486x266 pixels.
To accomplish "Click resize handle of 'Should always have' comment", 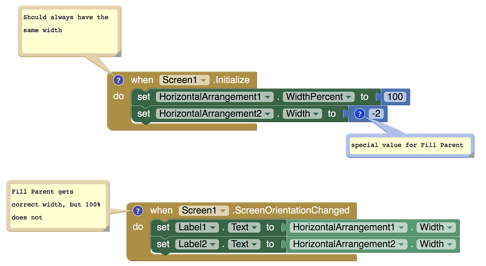I will [117, 52].
